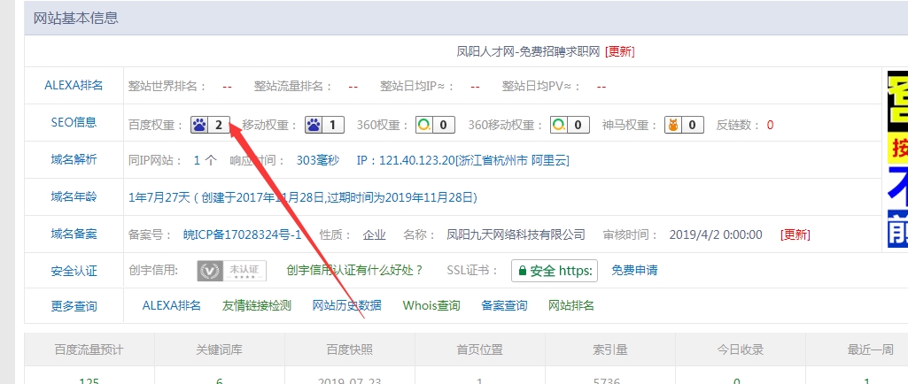Click the 今日收录 column header
908x384 pixels.
pos(741,349)
